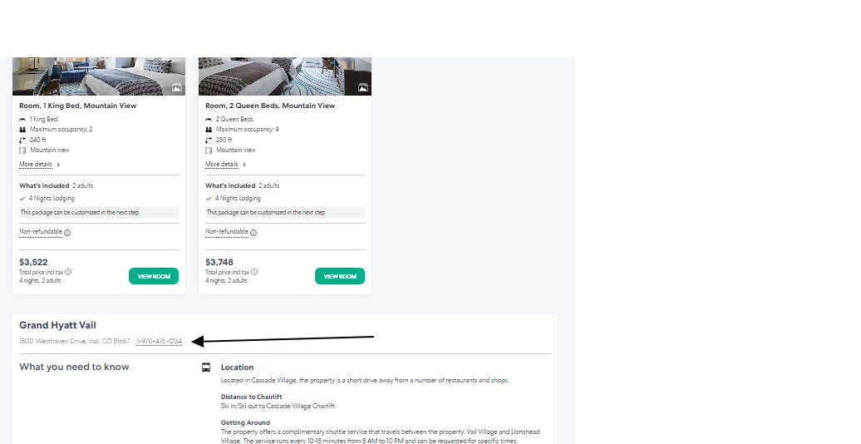
Task: Expand More details for 2 Queen Beds room
Action: pos(222,165)
